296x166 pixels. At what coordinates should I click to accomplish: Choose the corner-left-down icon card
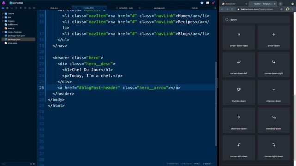tap(239, 148)
